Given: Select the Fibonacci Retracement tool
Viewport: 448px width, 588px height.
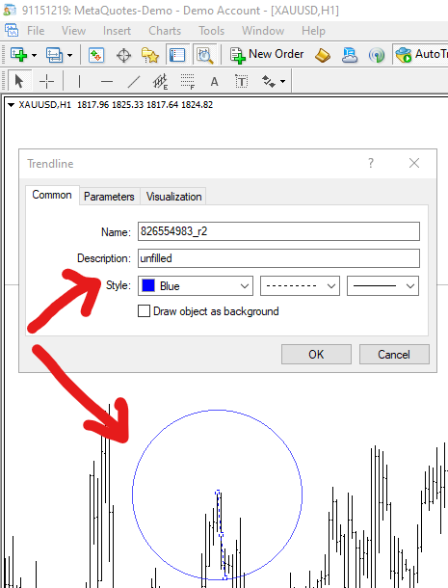Looking at the screenshot, I should click(188, 81).
